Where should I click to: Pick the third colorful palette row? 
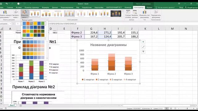33,31
